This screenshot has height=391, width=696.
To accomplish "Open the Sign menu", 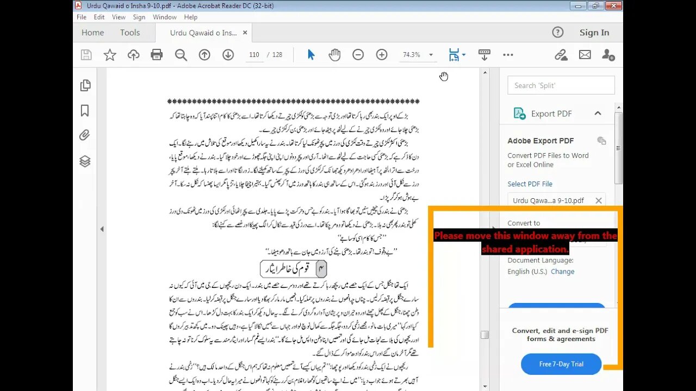I will 139,17.
